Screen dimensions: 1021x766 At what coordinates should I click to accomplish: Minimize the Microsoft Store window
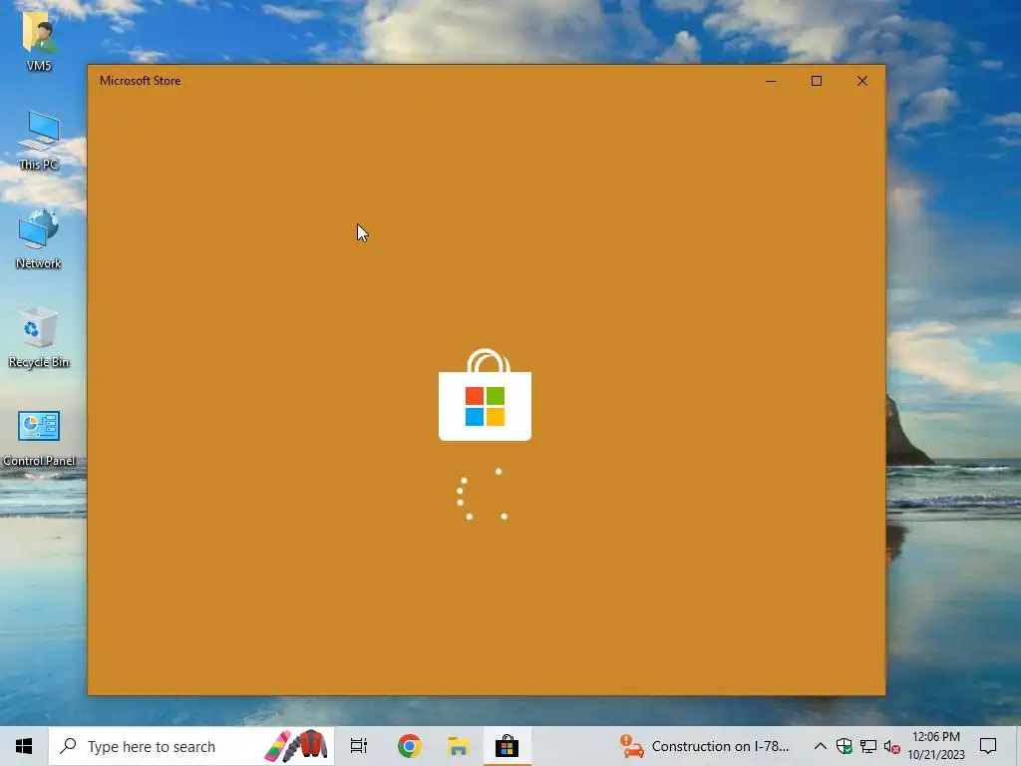point(771,81)
